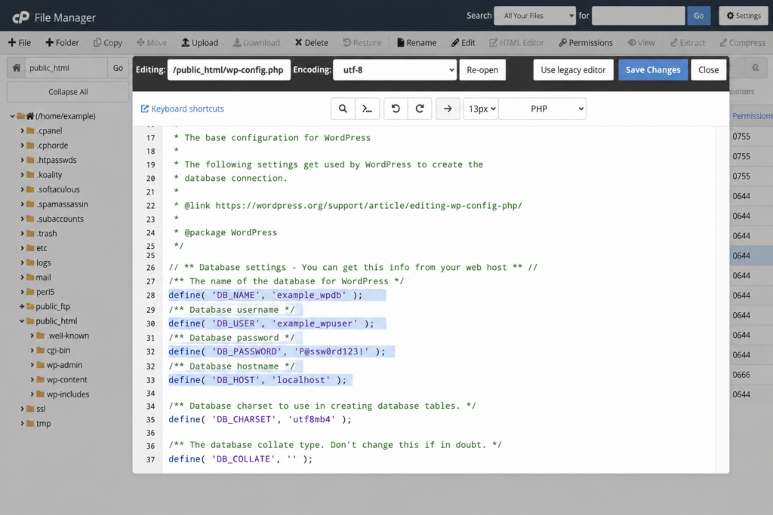
Task: Click Restore in the toolbar
Action: coord(362,43)
